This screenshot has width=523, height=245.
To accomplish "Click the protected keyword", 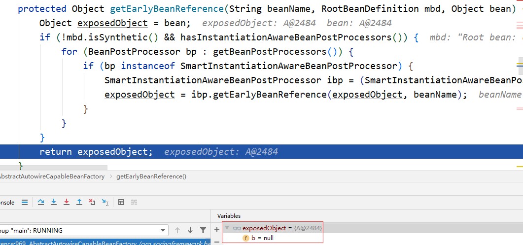I will click(x=42, y=9).
